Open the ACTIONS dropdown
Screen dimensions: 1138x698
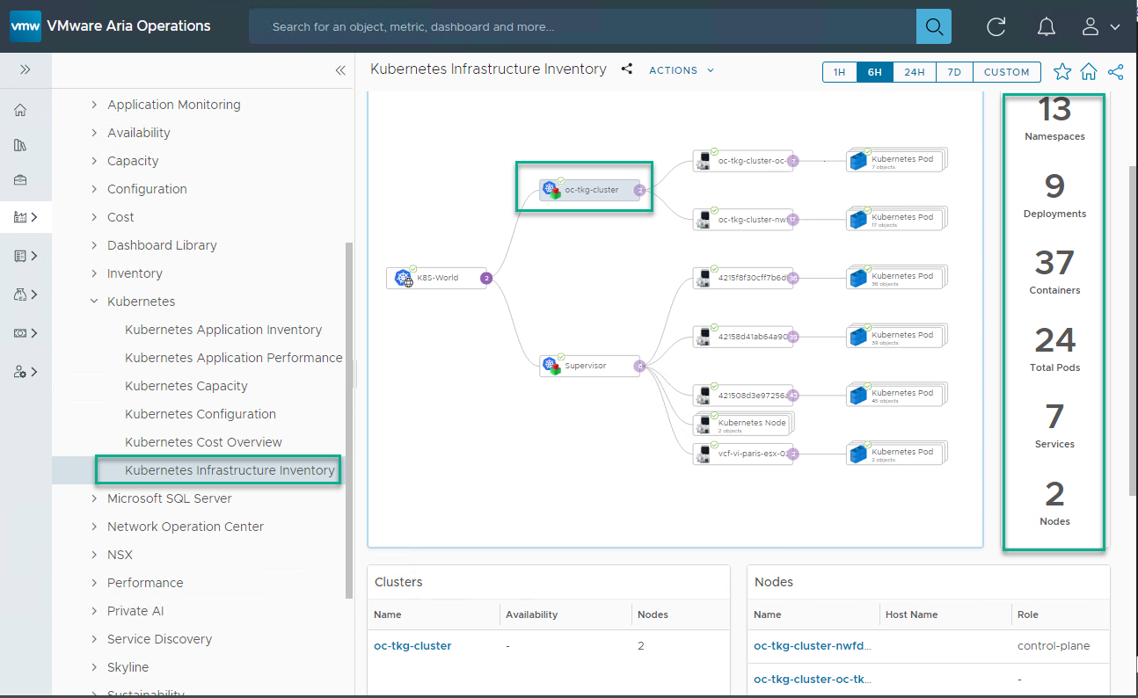coord(682,70)
